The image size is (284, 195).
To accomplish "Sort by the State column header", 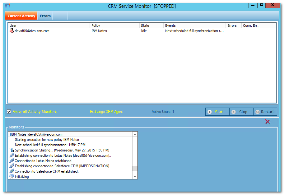I will pos(151,26).
